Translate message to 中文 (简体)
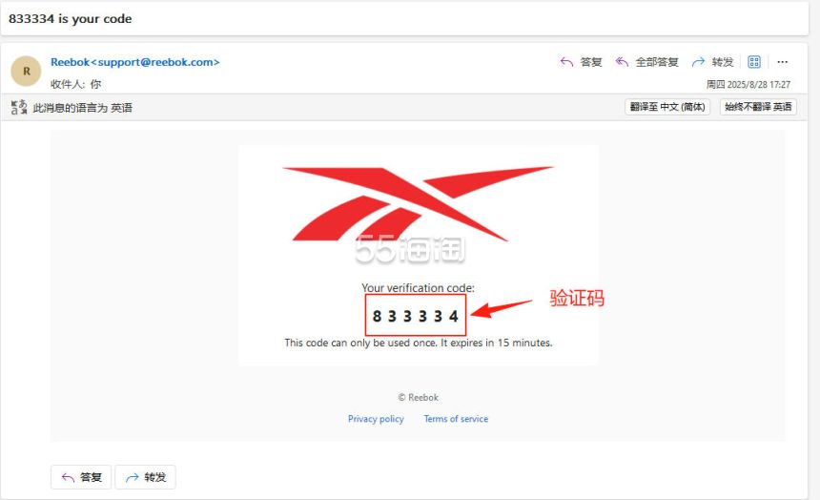This screenshot has width=820, height=500. [667, 107]
